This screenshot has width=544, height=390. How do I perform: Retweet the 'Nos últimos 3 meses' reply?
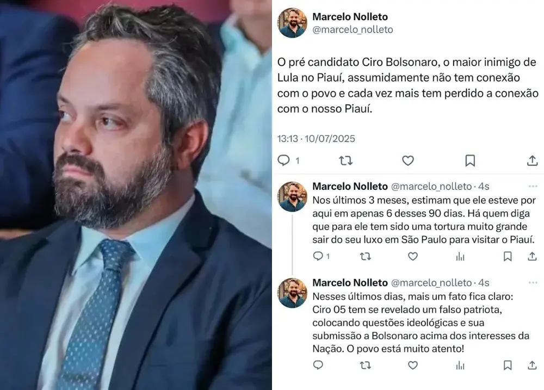point(366,256)
